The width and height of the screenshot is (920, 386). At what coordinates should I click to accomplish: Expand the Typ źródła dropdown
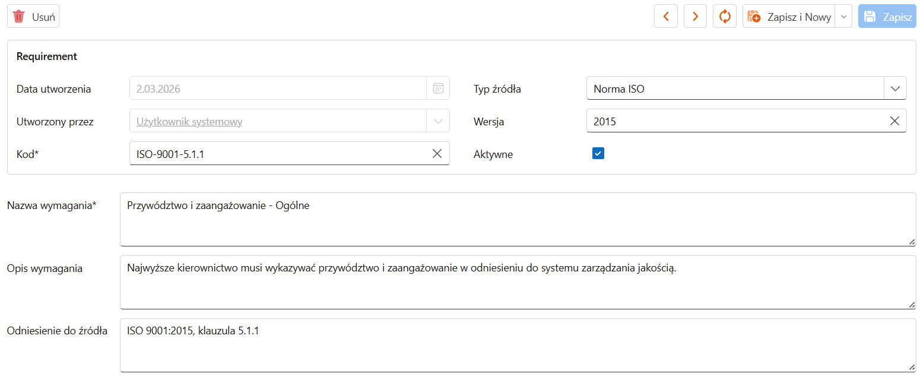[x=895, y=88]
